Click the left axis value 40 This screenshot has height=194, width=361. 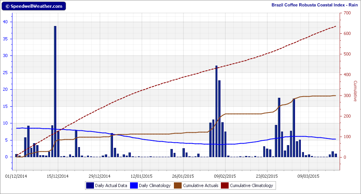click(5, 22)
